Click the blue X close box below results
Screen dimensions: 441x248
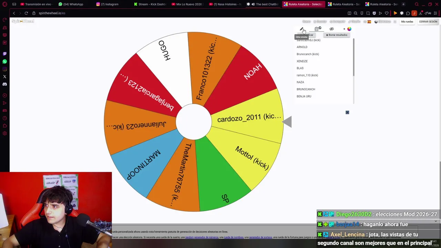347,112
